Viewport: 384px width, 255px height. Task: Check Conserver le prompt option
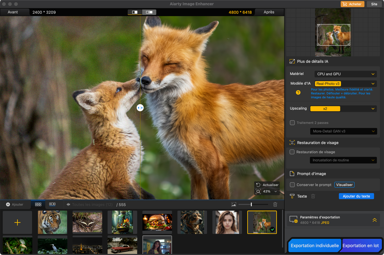[x=292, y=185]
